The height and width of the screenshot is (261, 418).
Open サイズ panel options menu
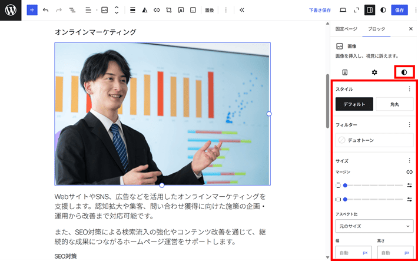click(x=410, y=161)
